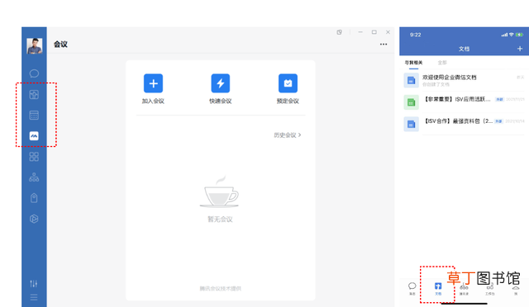Image resolution: width=529 pixels, height=307 pixels.
Task: Tap the 文档 tab in the mobile bottom bar
Action: (438, 289)
